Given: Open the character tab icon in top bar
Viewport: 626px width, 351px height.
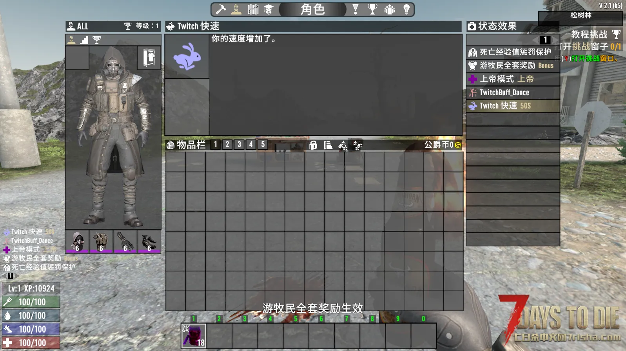Looking at the screenshot, I should click(x=236, y=9).
